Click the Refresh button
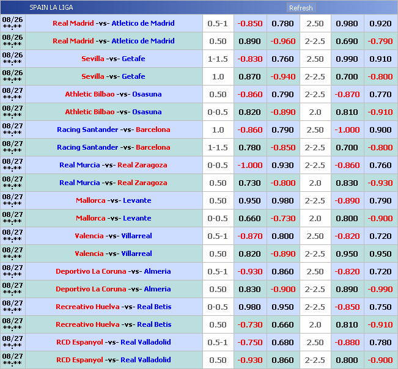Image resolution: width=398 pixels, height=369 pixels. tap(301, 8)
